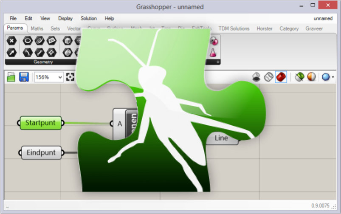This screenshot has width=341, height=214.
Task: Open the Help menu
Action: click(x=110, y=19)
